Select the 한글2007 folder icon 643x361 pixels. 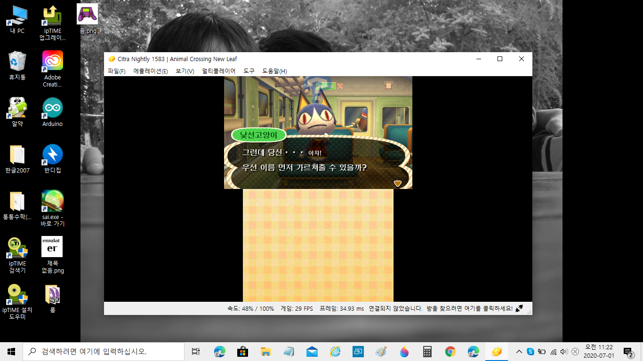tap(17, 159)
